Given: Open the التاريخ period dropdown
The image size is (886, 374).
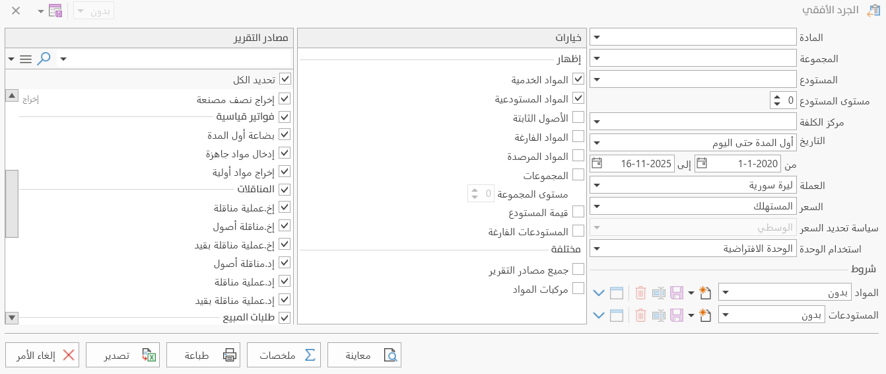Looking at the screenshot, I should coord(596,142).
